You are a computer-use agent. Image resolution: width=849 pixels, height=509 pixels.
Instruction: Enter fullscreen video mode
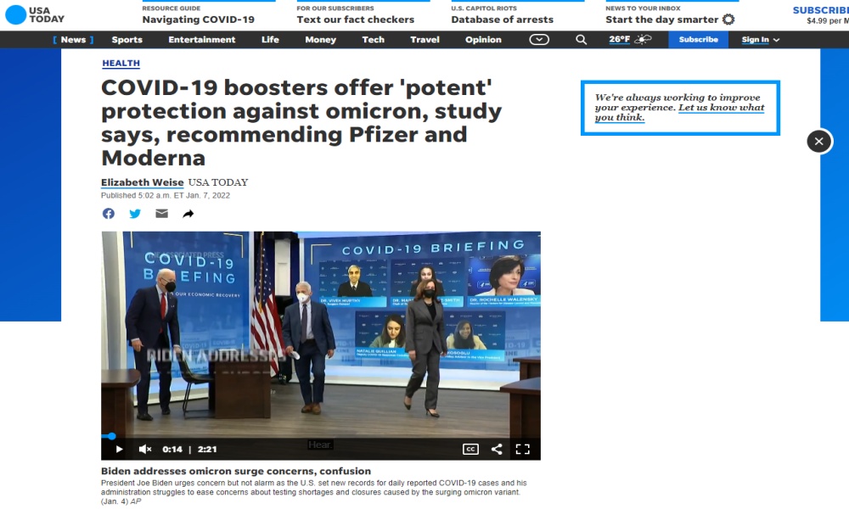click(x=523, y=450)
